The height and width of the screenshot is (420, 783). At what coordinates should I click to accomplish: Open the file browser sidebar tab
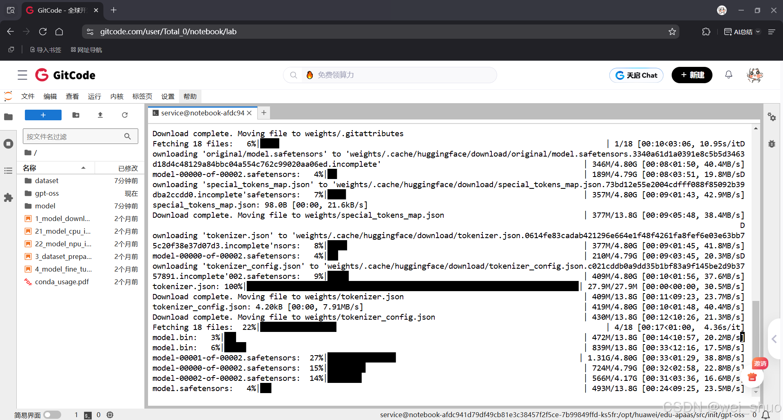pos(8,117)
